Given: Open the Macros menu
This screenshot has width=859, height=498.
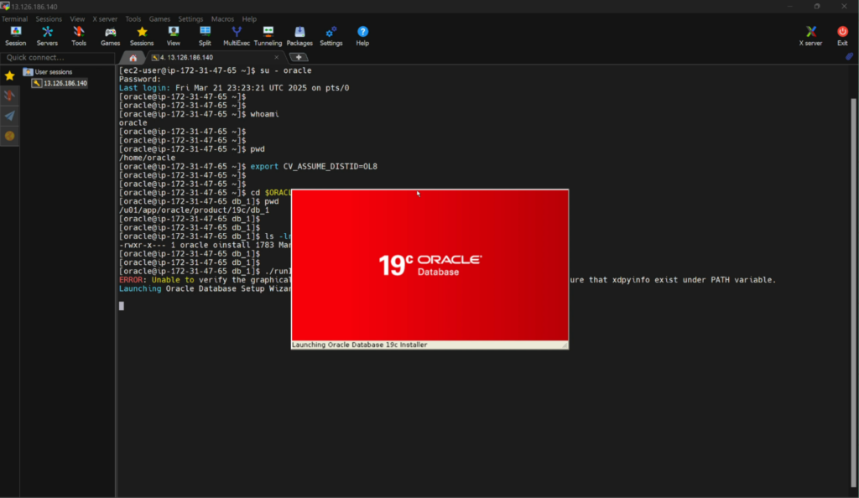Looking at the screenshot, I should 222,19.
